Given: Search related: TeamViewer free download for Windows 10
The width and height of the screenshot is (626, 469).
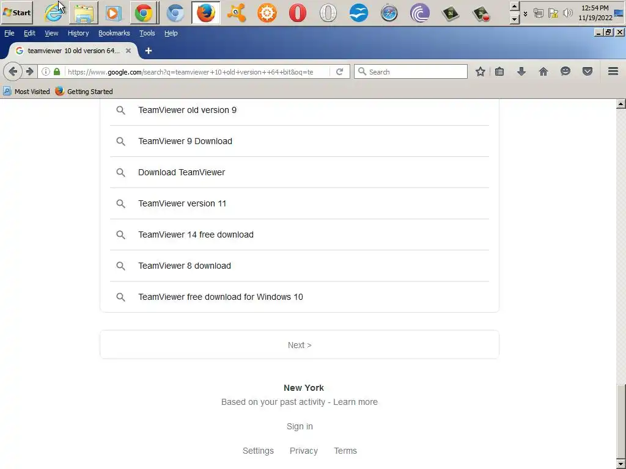Looking at the screenshot, I should 300,297.
